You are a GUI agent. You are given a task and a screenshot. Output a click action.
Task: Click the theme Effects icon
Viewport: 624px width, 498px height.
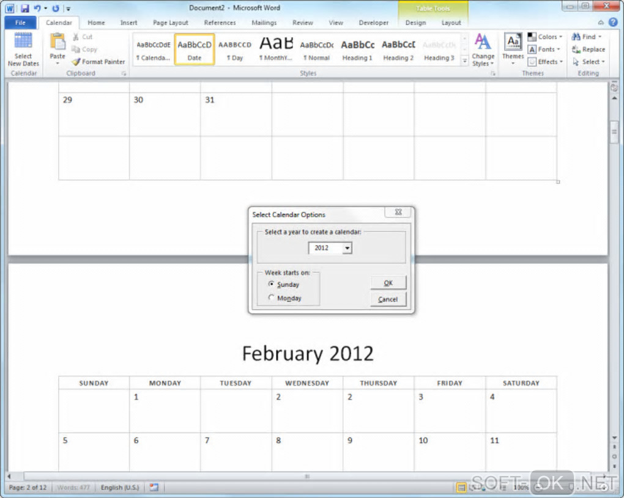pos(532,62)
